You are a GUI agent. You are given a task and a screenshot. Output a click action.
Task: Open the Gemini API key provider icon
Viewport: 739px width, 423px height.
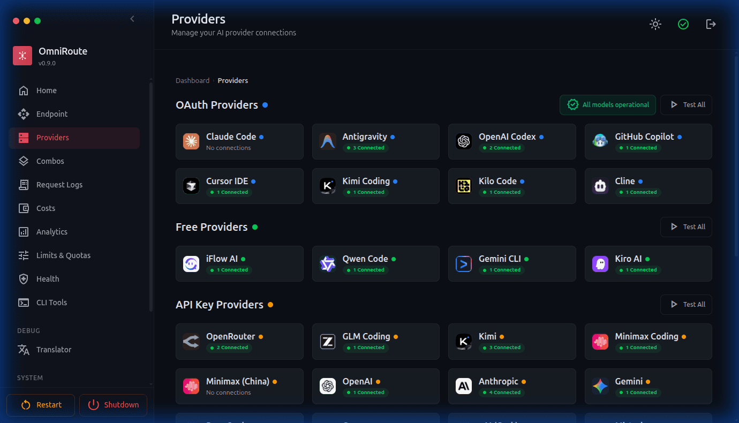click(600, 386)
